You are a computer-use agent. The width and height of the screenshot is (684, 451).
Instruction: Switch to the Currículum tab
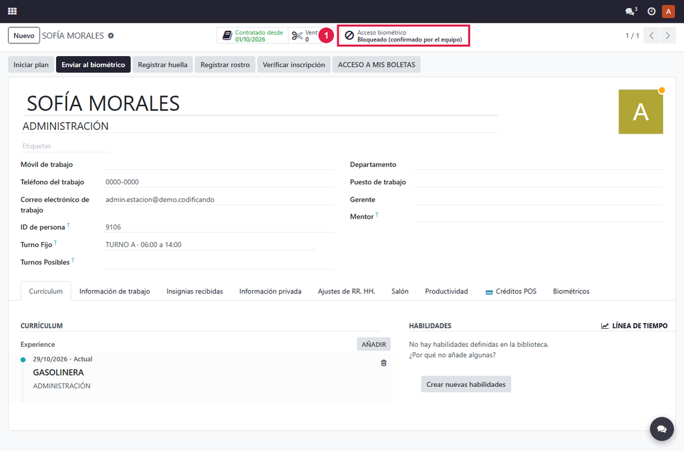coord(46,291)
